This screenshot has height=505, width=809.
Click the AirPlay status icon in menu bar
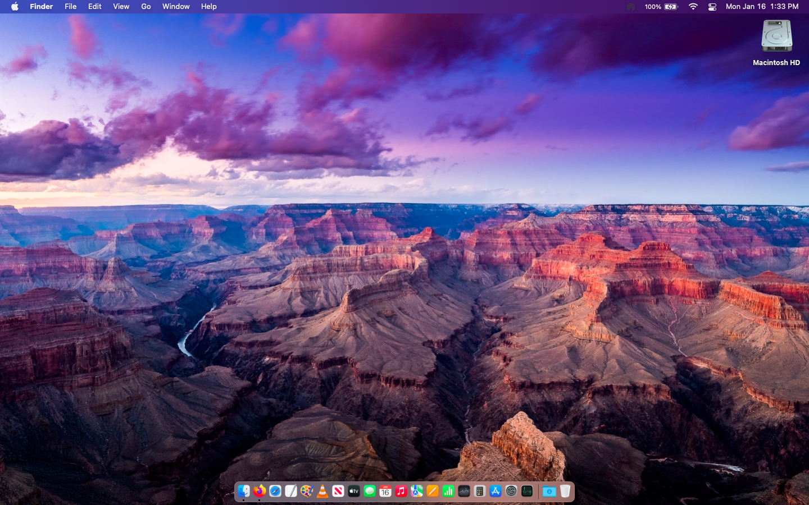coord(631,7)
